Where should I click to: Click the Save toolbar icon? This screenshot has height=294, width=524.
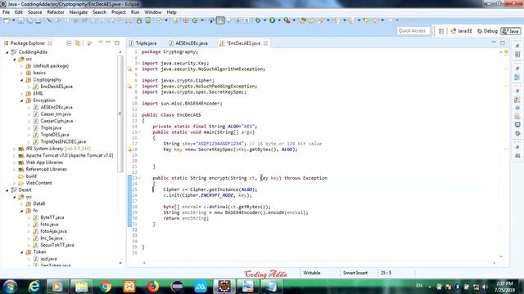20,20
